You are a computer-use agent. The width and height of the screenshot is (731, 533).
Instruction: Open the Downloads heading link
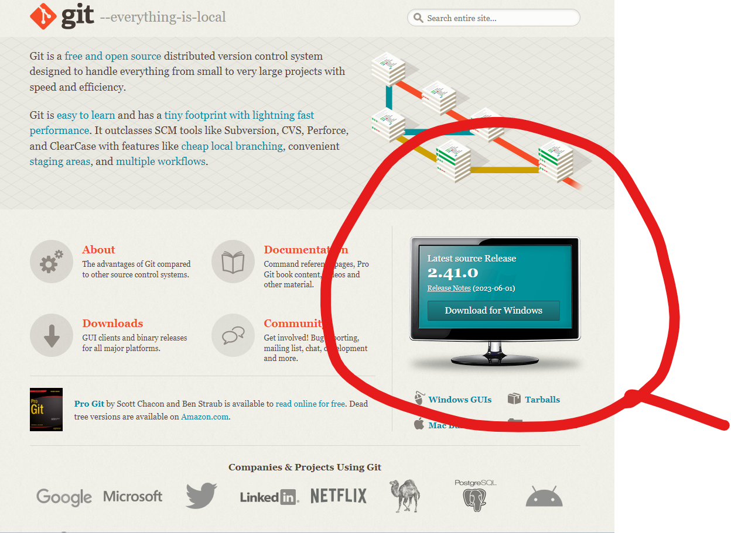(x=112, y=324)
